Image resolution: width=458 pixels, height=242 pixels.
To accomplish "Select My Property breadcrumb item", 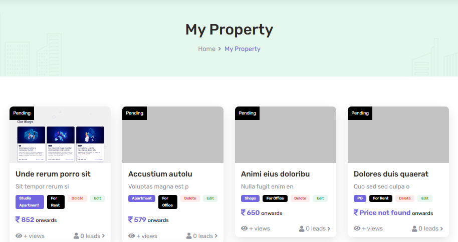I will tap(243, 49).
